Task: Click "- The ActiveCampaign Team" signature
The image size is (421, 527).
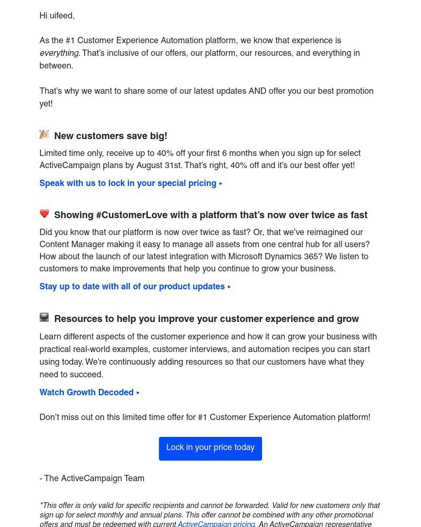Action: click(92, 479)
